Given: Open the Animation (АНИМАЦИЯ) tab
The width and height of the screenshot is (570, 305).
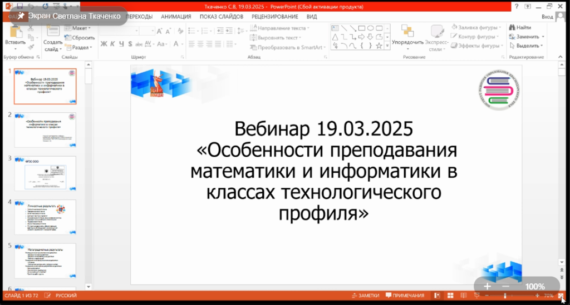Looking at the screenshot, I should click(x=176, y=17).
